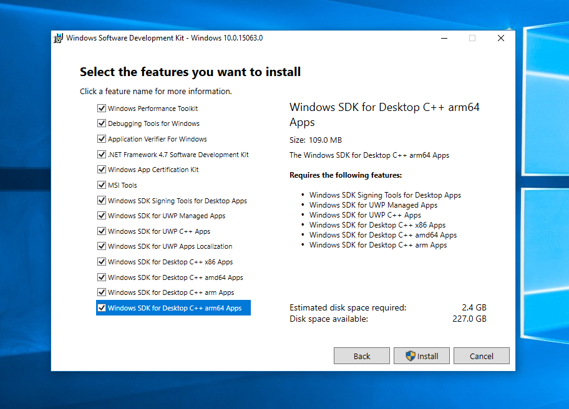The height and width of the screenshot is (409, 569).
Task: Uncheck Windows SDK for Desktop C++ arm64 Apps
Action: click(102, 308)
